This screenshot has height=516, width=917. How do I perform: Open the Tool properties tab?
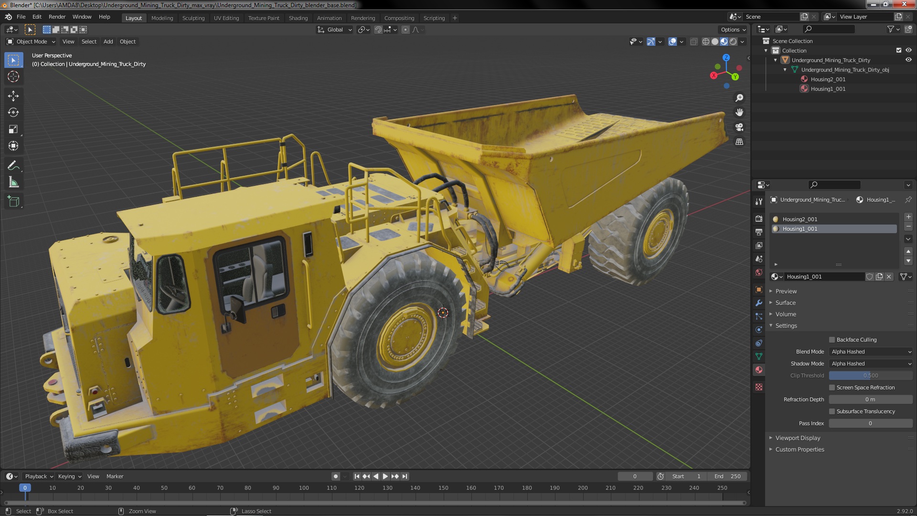[759, 202]
